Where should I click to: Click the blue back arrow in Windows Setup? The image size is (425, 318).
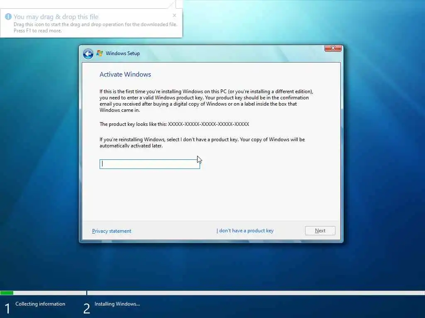pos(88,53)
